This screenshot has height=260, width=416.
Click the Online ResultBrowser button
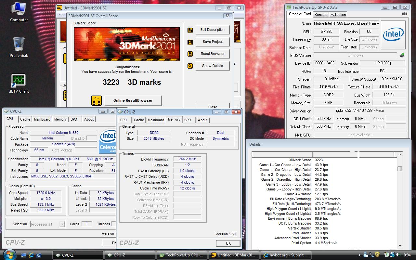pos(133,101)
